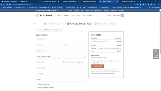Click the Flatsome logo
Viewport: 161px width, 91px height.
point(44,15)
